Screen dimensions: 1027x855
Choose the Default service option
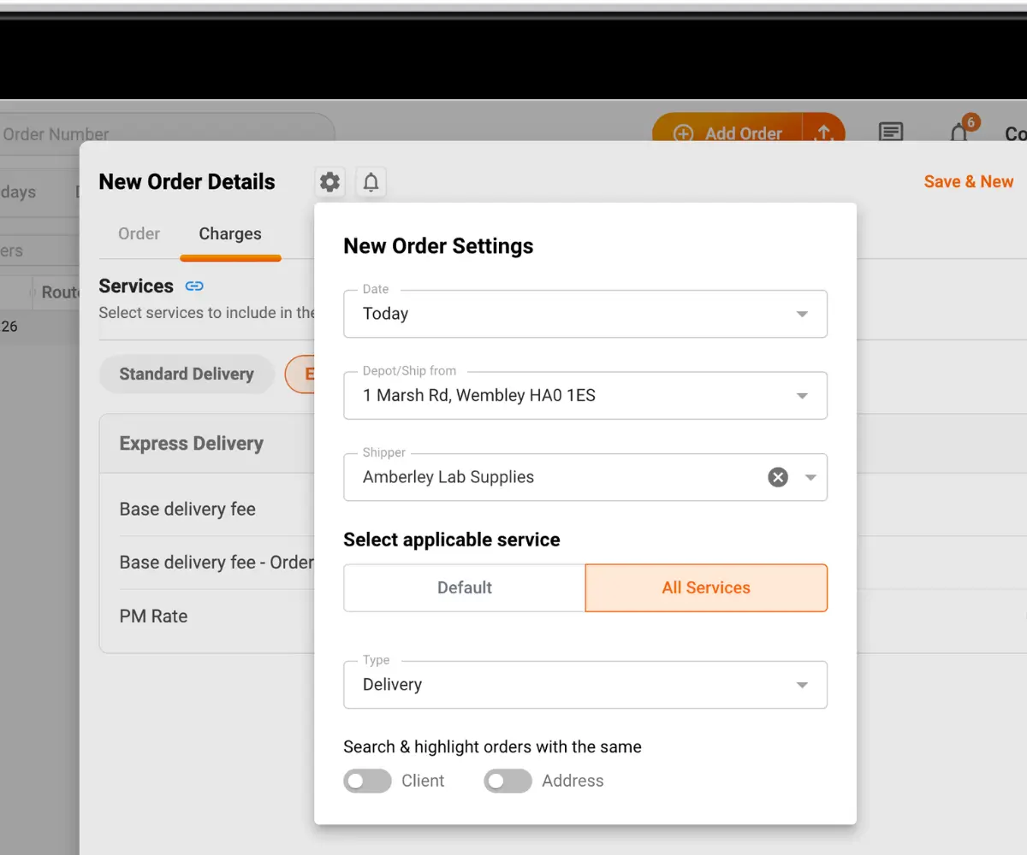pyautogui.click(x=465, y=587)
